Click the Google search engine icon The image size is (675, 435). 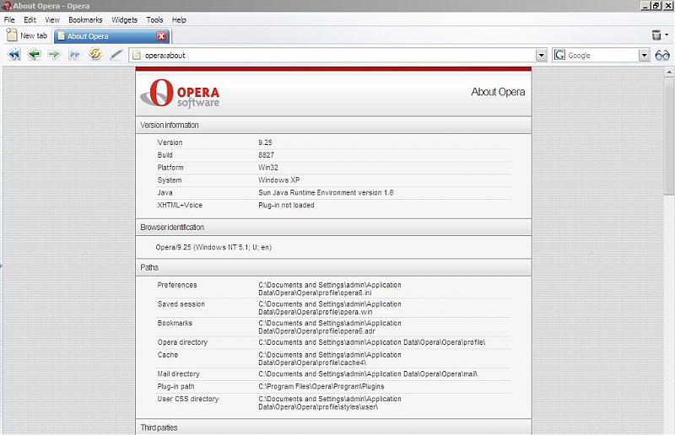tap(559, 55)
